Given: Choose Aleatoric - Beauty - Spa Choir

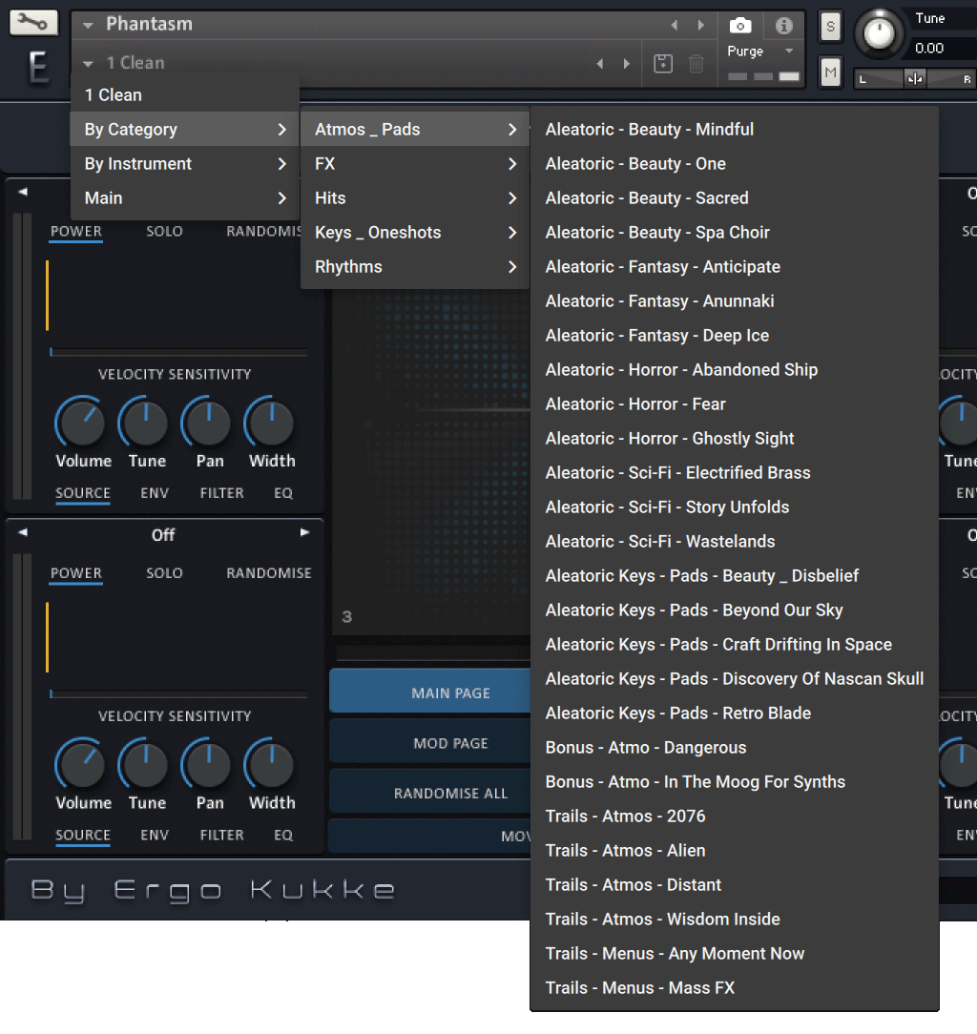Looking at the screenshot, I should pos(735,232).
